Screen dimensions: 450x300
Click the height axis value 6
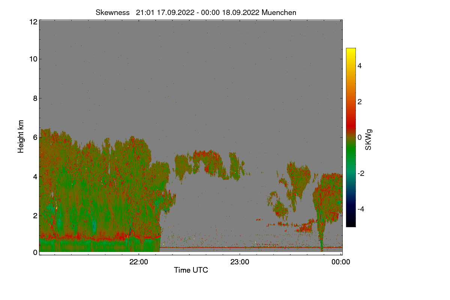click(35, 137)
